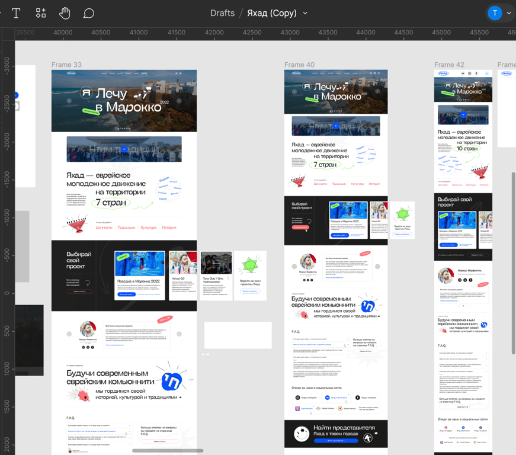Select the Comment tool
The height and width of the screenshot is (455, 516).
point(88,13)
